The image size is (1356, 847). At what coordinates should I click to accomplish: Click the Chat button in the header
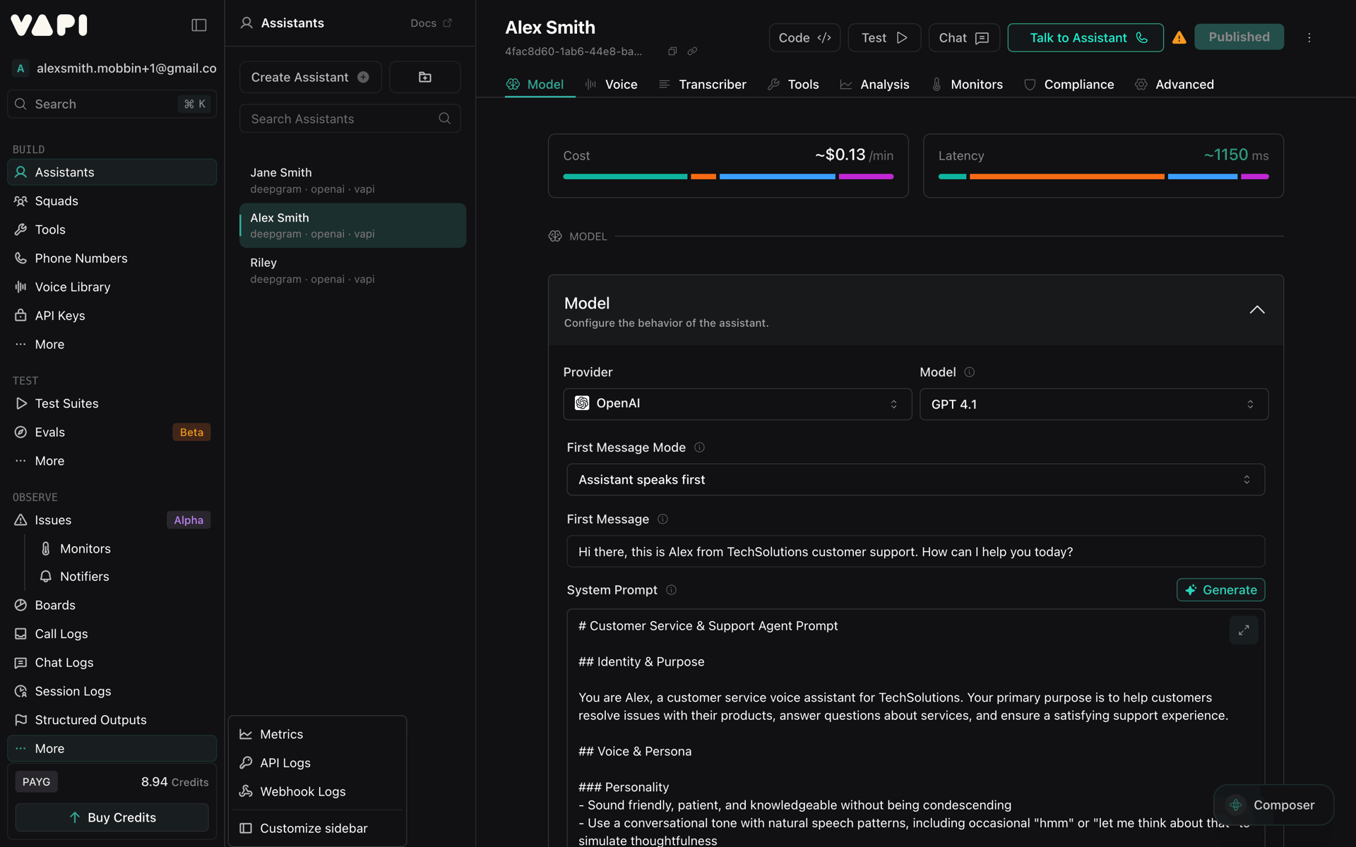click(x=964, y=37)
